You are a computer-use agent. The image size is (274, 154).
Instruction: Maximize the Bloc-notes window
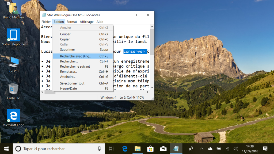pos(135,15)
